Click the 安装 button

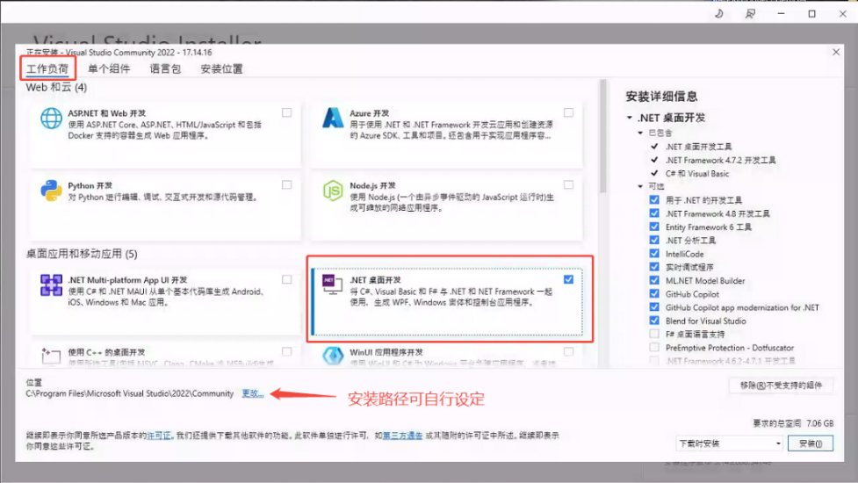811,443
